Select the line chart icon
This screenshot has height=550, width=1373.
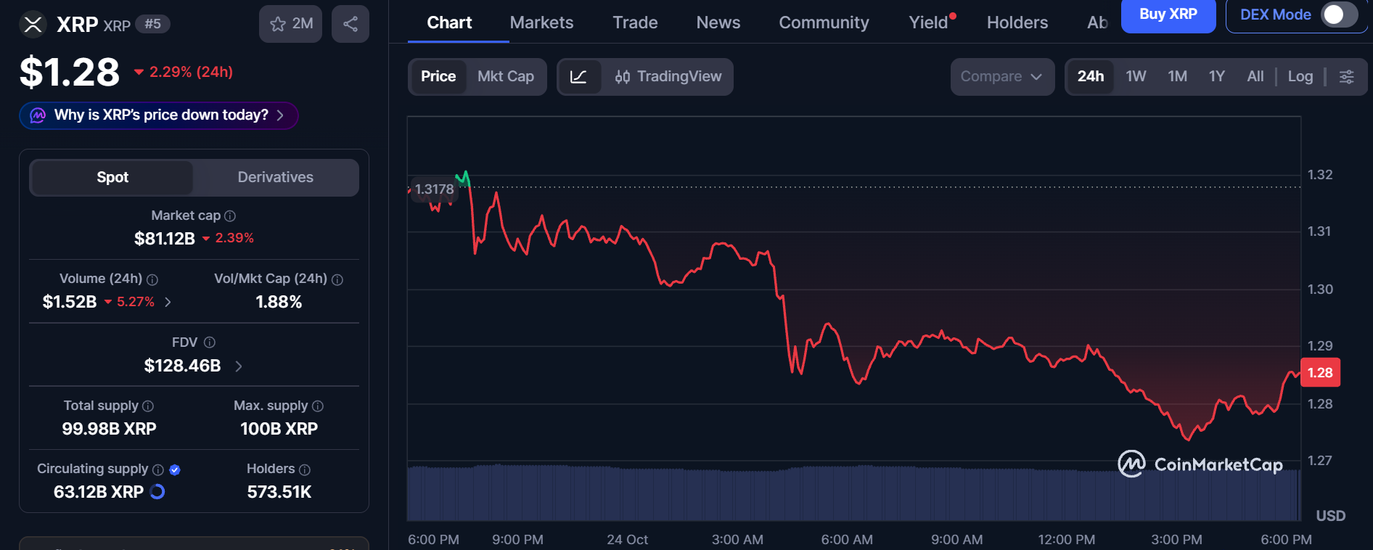coord(579,77)
